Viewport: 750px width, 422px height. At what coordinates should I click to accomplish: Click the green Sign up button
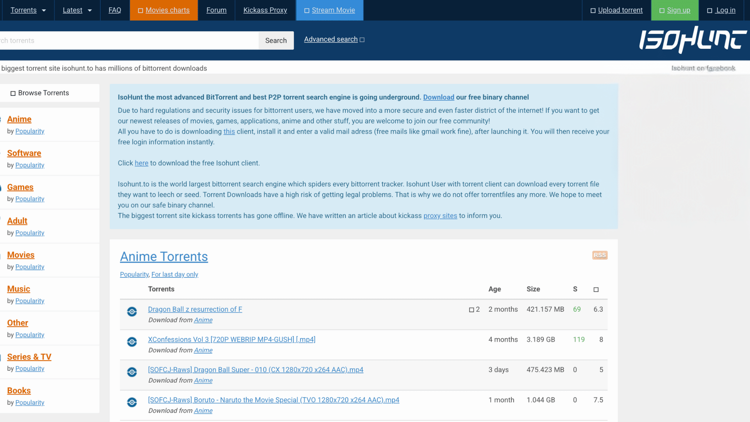tap(675, 10)
